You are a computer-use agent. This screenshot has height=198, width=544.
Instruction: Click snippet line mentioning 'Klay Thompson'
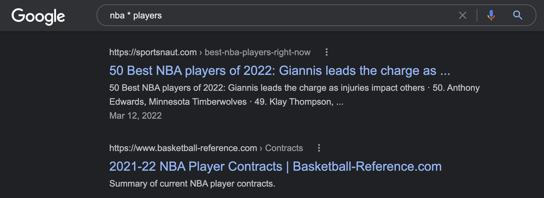[x=226, y=102]
